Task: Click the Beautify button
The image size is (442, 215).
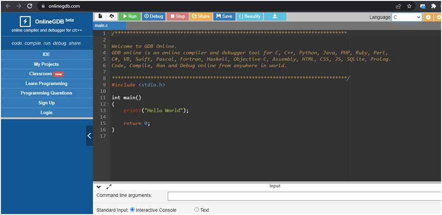Action: [x=250, y=16]
